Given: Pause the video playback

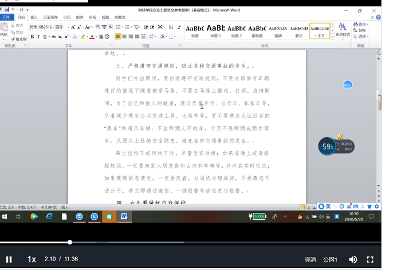Looking at the screenshot, I should [9, 259].
